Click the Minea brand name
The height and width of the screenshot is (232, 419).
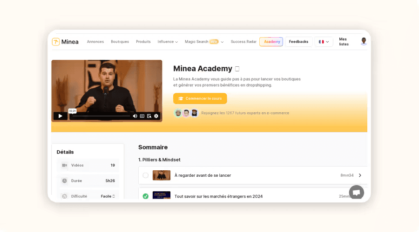(70, 42)
